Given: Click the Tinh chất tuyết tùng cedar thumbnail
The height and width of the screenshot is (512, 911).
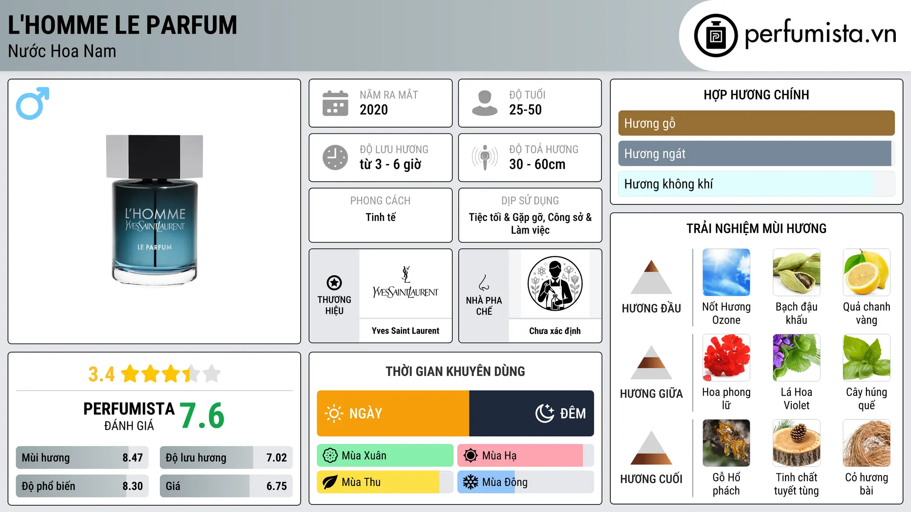Looking at the screenshot, I should [796, 443].
